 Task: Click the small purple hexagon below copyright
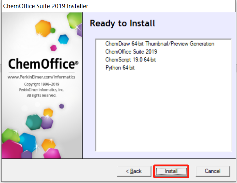pyautogui.click(x=62, y=106)
